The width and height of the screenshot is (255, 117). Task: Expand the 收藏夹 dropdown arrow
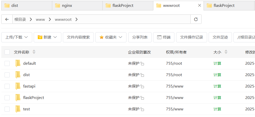120,37
